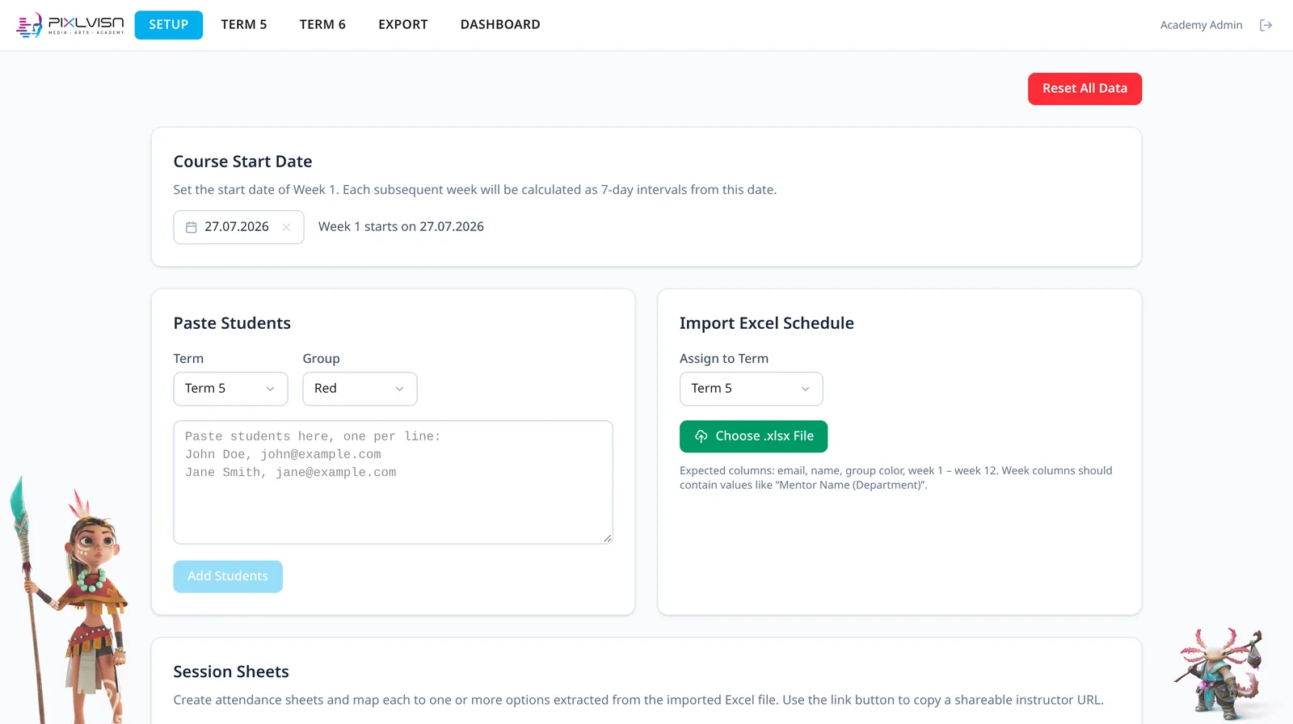Click the Course Start Date heading
The width and height of the screenshot is (1293, 724).
tap(242, 162)
